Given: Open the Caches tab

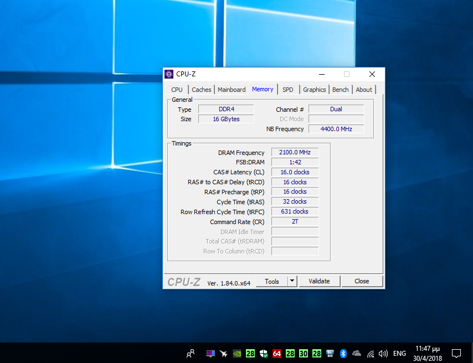Looking at the screenshot, I should [201, 90].
